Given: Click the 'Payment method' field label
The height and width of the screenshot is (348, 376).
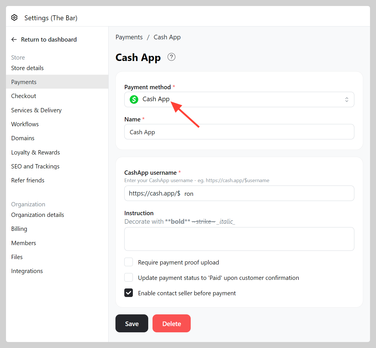Looking at the screenshot, I should (148, 87).
